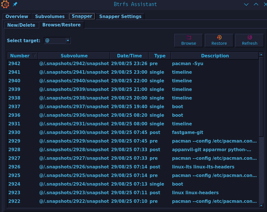Select snapshot number 2924
Viewport: 267px width, 212px height.
pyautogui.click(x=14, y=184)
